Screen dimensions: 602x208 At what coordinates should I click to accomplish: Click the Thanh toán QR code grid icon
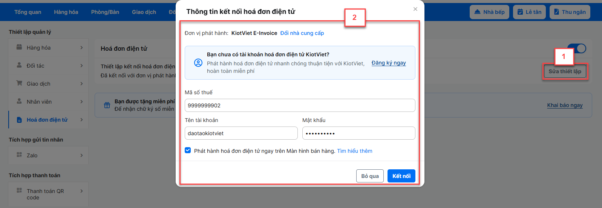tap(19, 190)
